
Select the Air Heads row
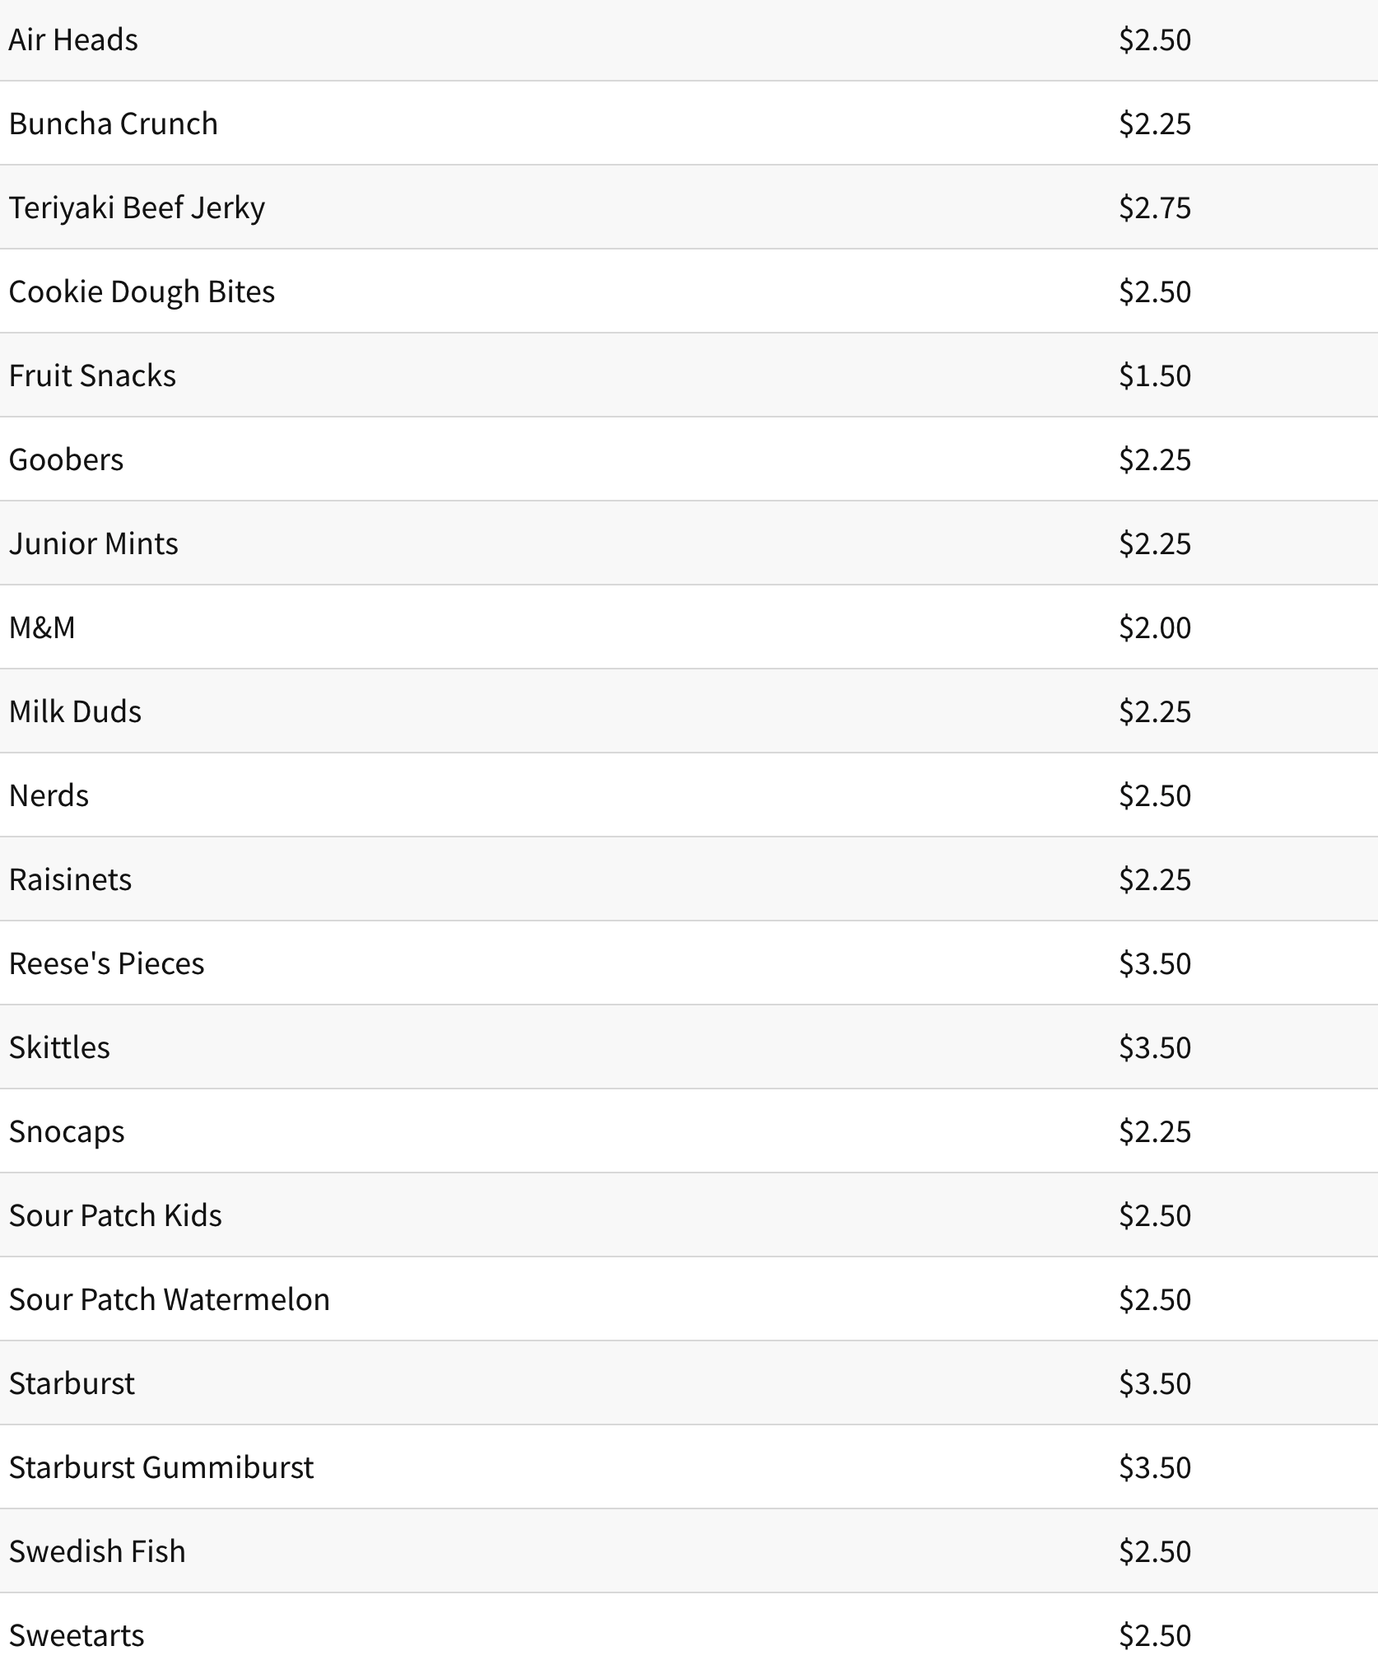[689, 40]
